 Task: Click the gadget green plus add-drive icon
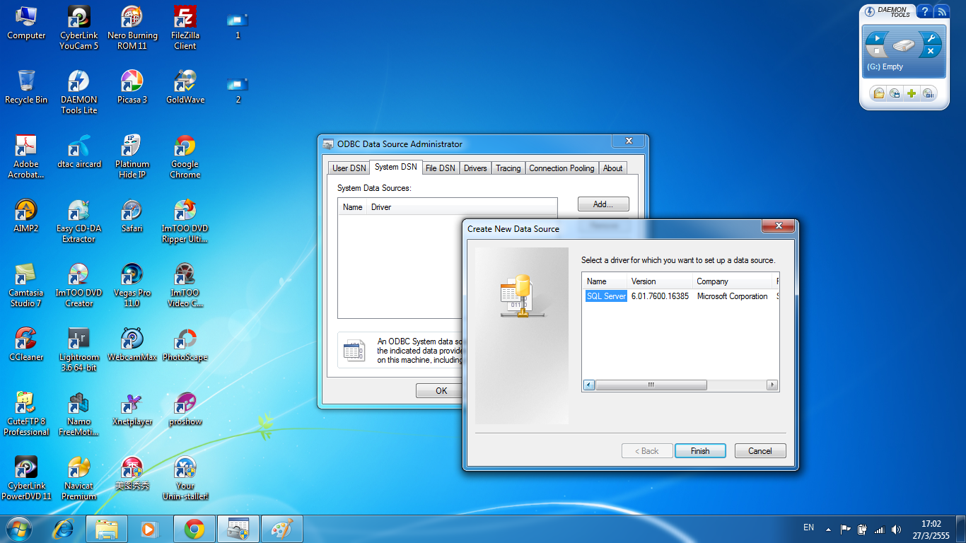click(912, 93)
